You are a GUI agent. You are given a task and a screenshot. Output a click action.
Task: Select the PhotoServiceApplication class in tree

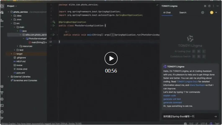36,39
